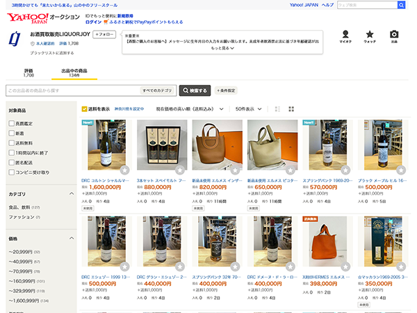
Task: Open the Yahoo! JAPAN auction logo
Action: coord(43,18)
